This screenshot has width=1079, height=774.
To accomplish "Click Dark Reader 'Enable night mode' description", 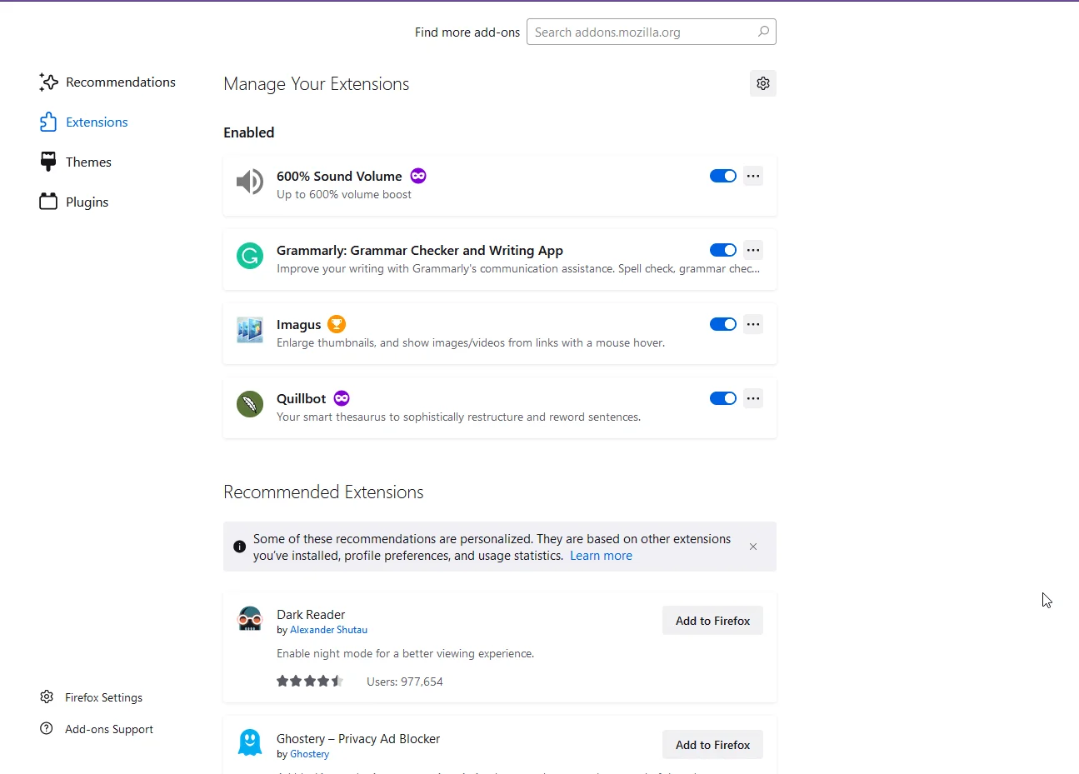I will [406, 653].
